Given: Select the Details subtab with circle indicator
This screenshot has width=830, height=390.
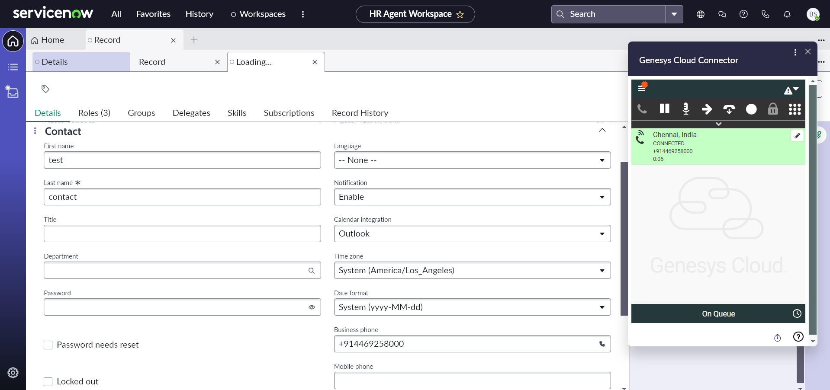Looking at the screenshot, I should click(81, 62).
